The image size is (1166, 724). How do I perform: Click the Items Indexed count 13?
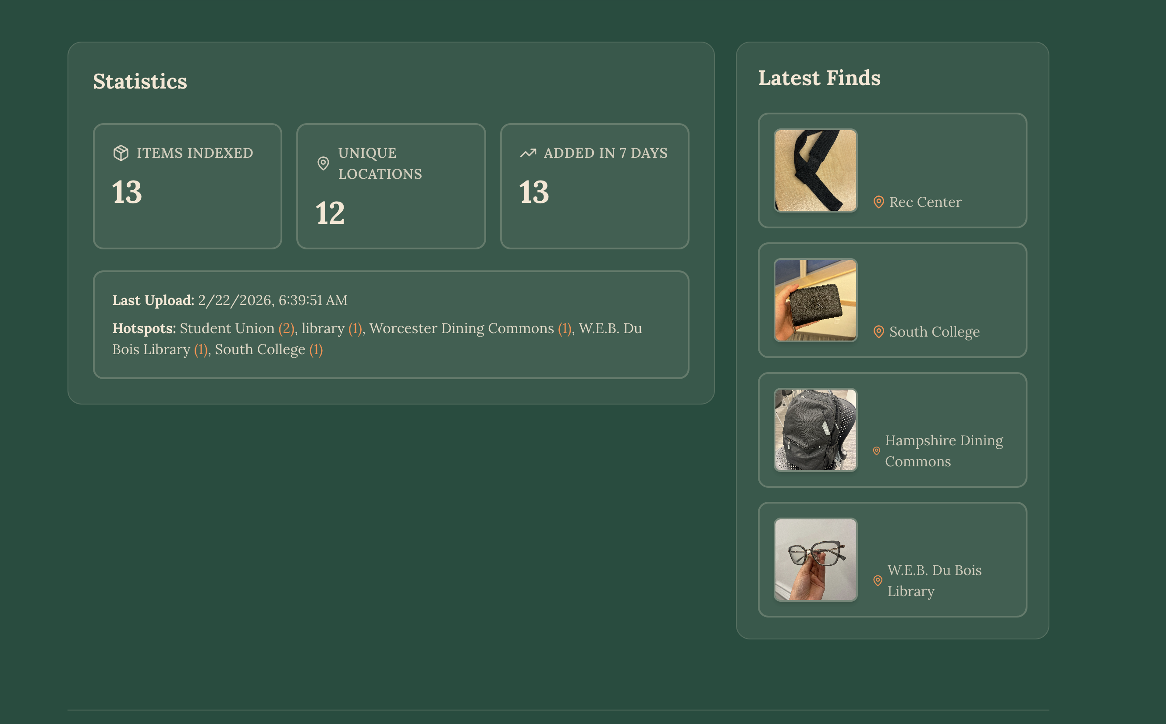(127, 192)
